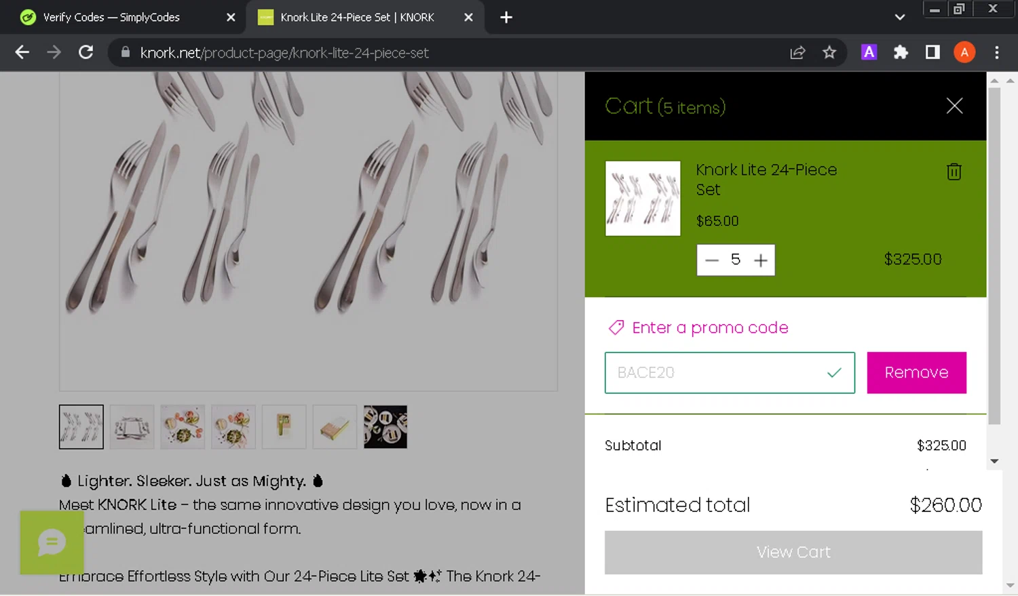Close the Verify Codes tab
Viewport: 1018px width, 596px height.
(x=231, y=18)
